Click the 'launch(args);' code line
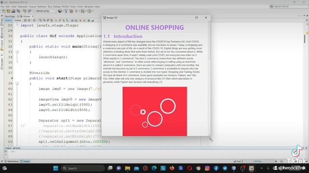309x173 pixels. [53, 57]
